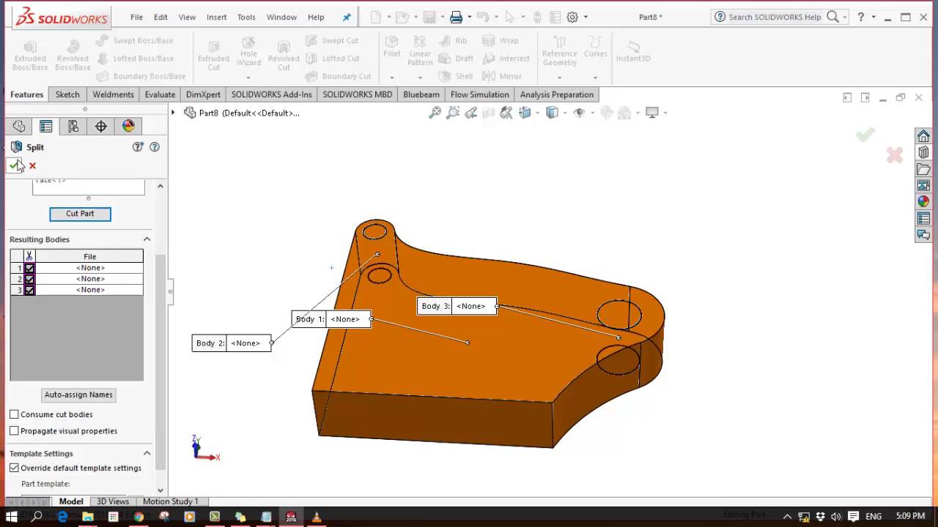Open Appearances color wheel in task pane
This screenshot has height=527, width=938.
click(x=923, y=201)
